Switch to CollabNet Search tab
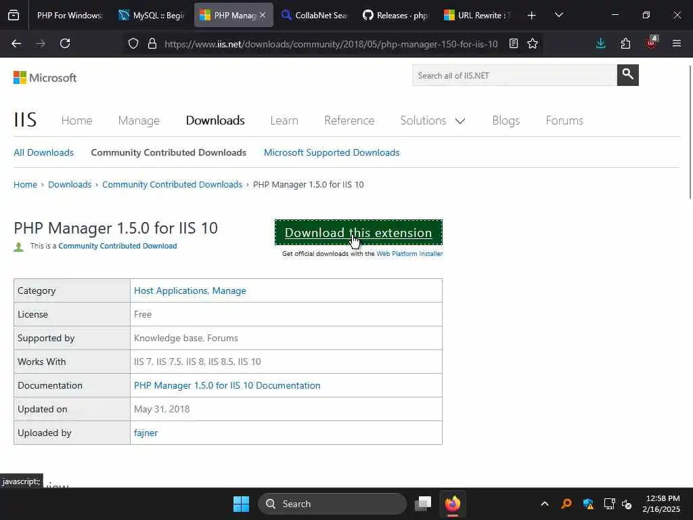The height and width of the screenshot is (520, 693). point(315,16)
